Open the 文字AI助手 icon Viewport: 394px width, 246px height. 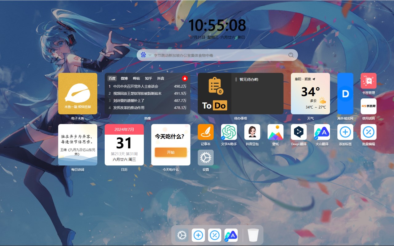[x=229, y=132]
